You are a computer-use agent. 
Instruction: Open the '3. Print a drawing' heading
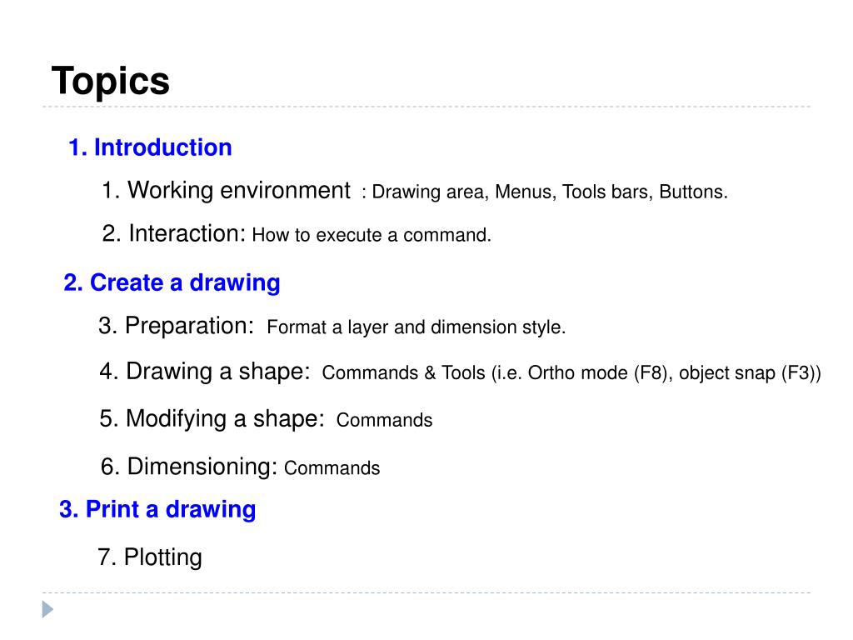(157, 509)
